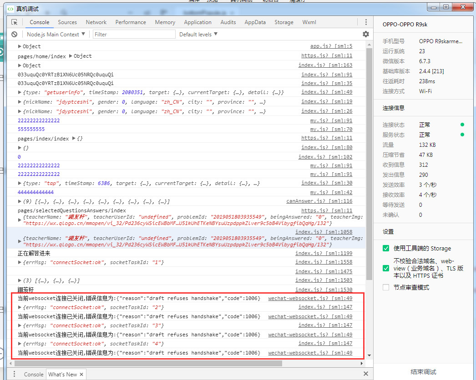Switch to the AppData tab
The height and width of the screenshot is (380, 476).
pyautogui.click(x=255, y=22)
